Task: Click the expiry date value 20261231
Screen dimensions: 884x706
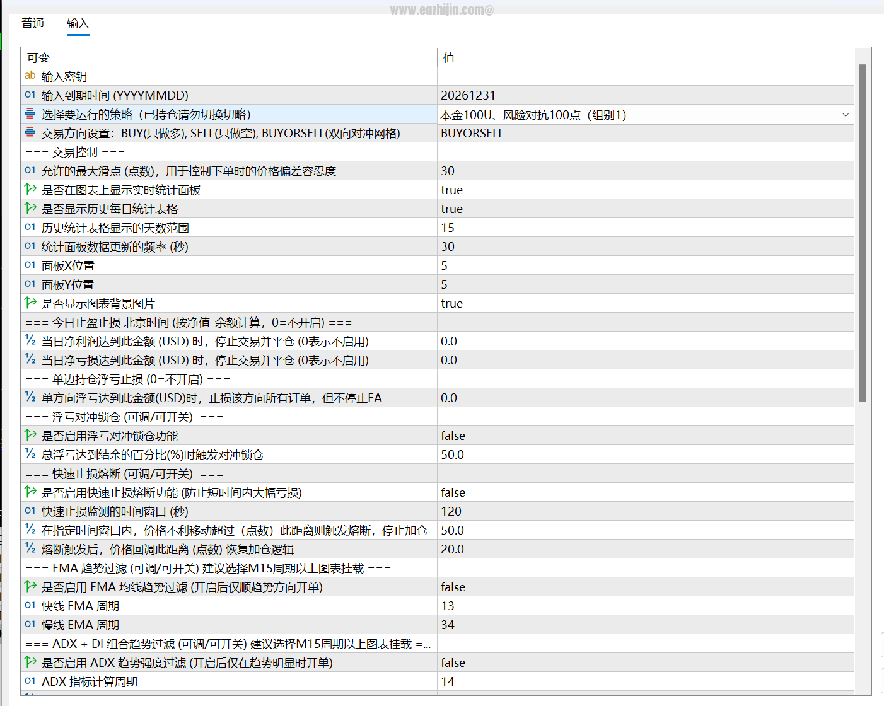Action: tap(646, 95)
